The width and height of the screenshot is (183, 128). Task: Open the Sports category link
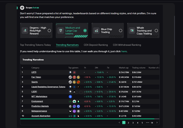click(x=34, y=82)
